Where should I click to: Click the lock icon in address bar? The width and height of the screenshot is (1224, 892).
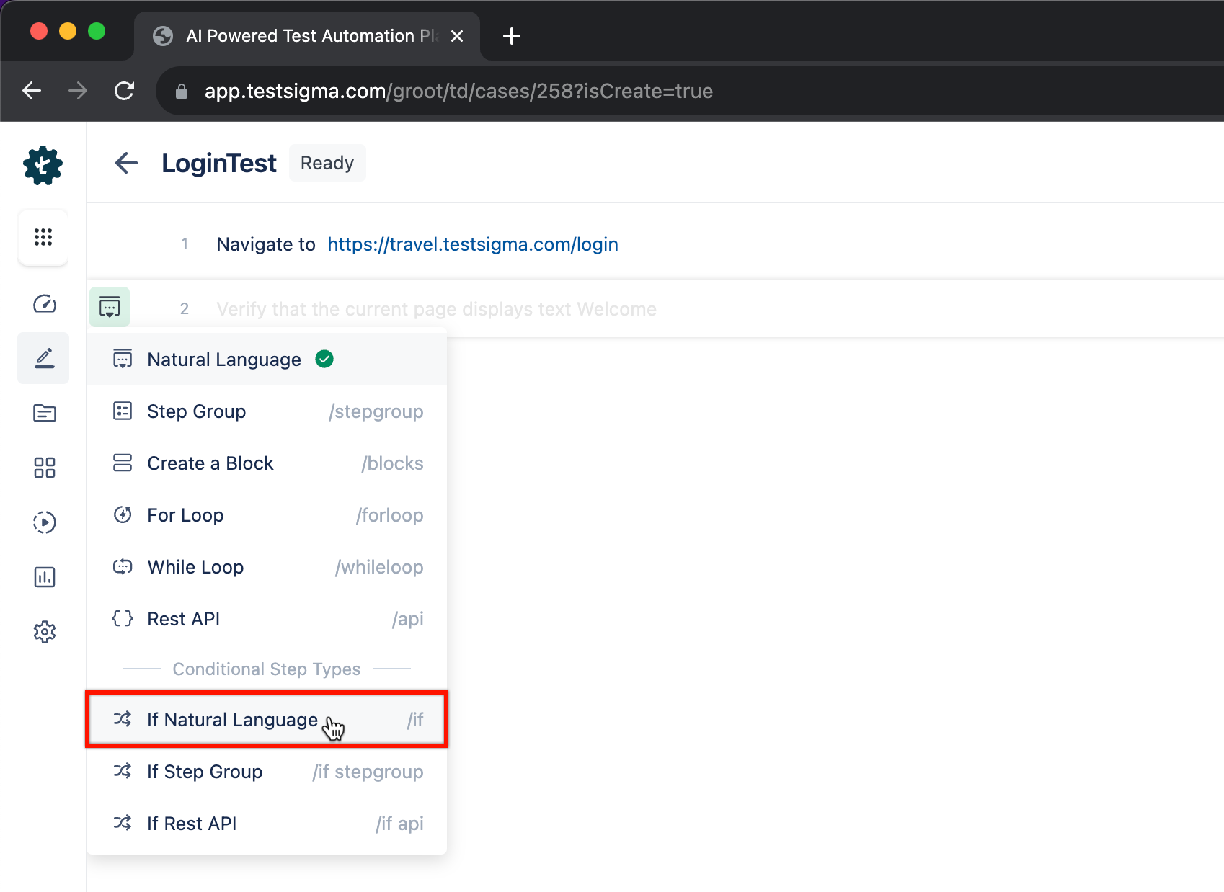tap(182, 92)
